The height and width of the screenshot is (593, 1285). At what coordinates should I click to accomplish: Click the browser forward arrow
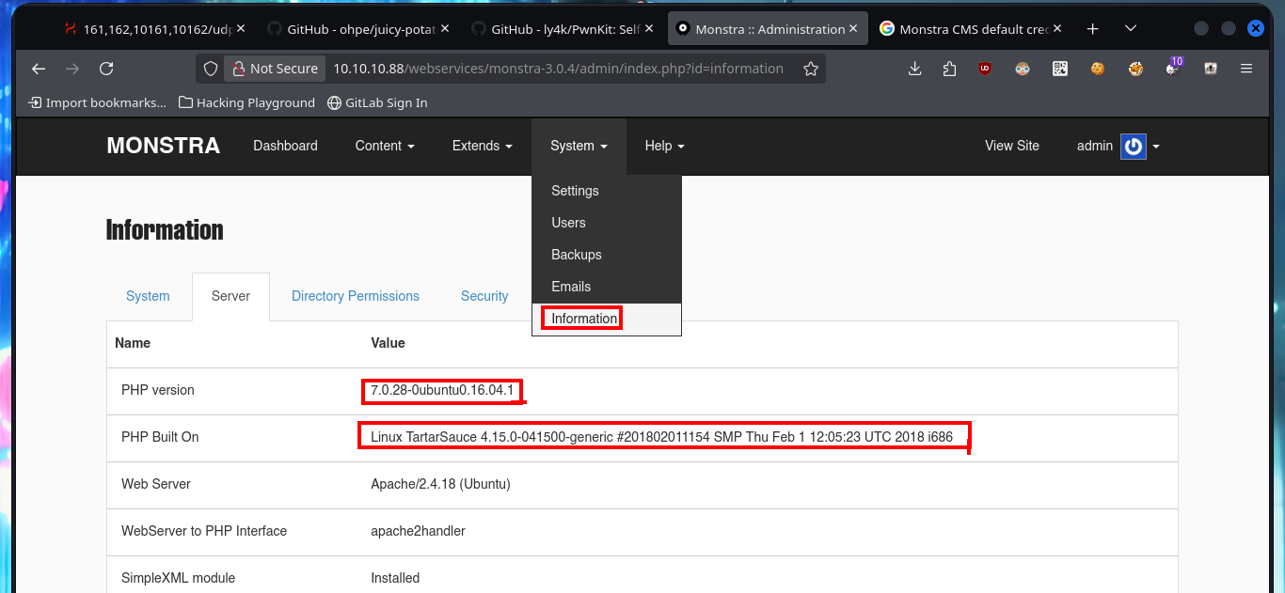tap(72, 69)
